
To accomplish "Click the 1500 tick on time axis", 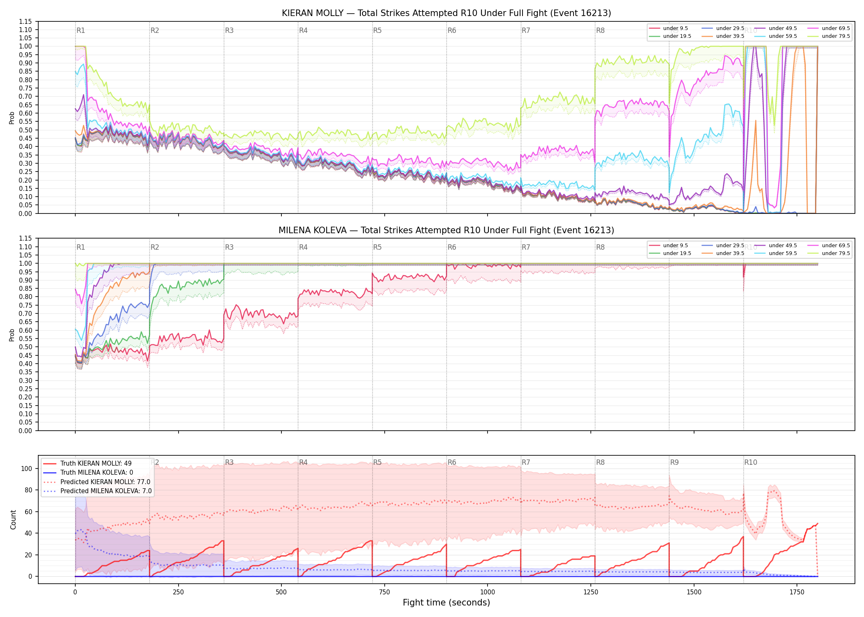I will [x=694, y=592].
